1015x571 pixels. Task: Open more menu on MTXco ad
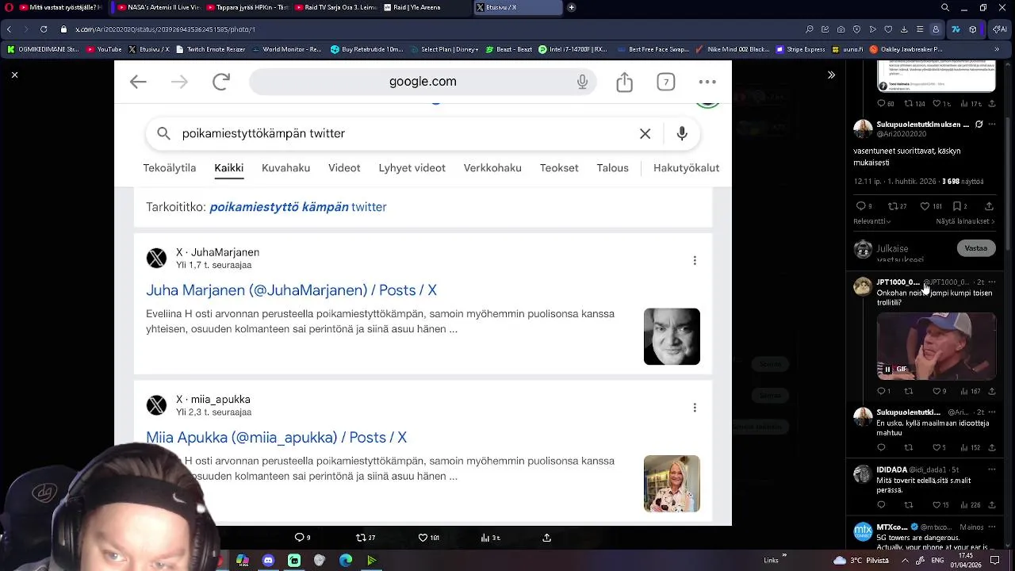pyautogui.click(x=992, y=527)
